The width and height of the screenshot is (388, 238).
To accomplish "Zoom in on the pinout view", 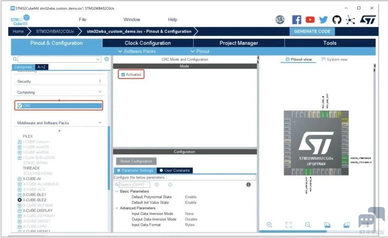I will point(269,225).
